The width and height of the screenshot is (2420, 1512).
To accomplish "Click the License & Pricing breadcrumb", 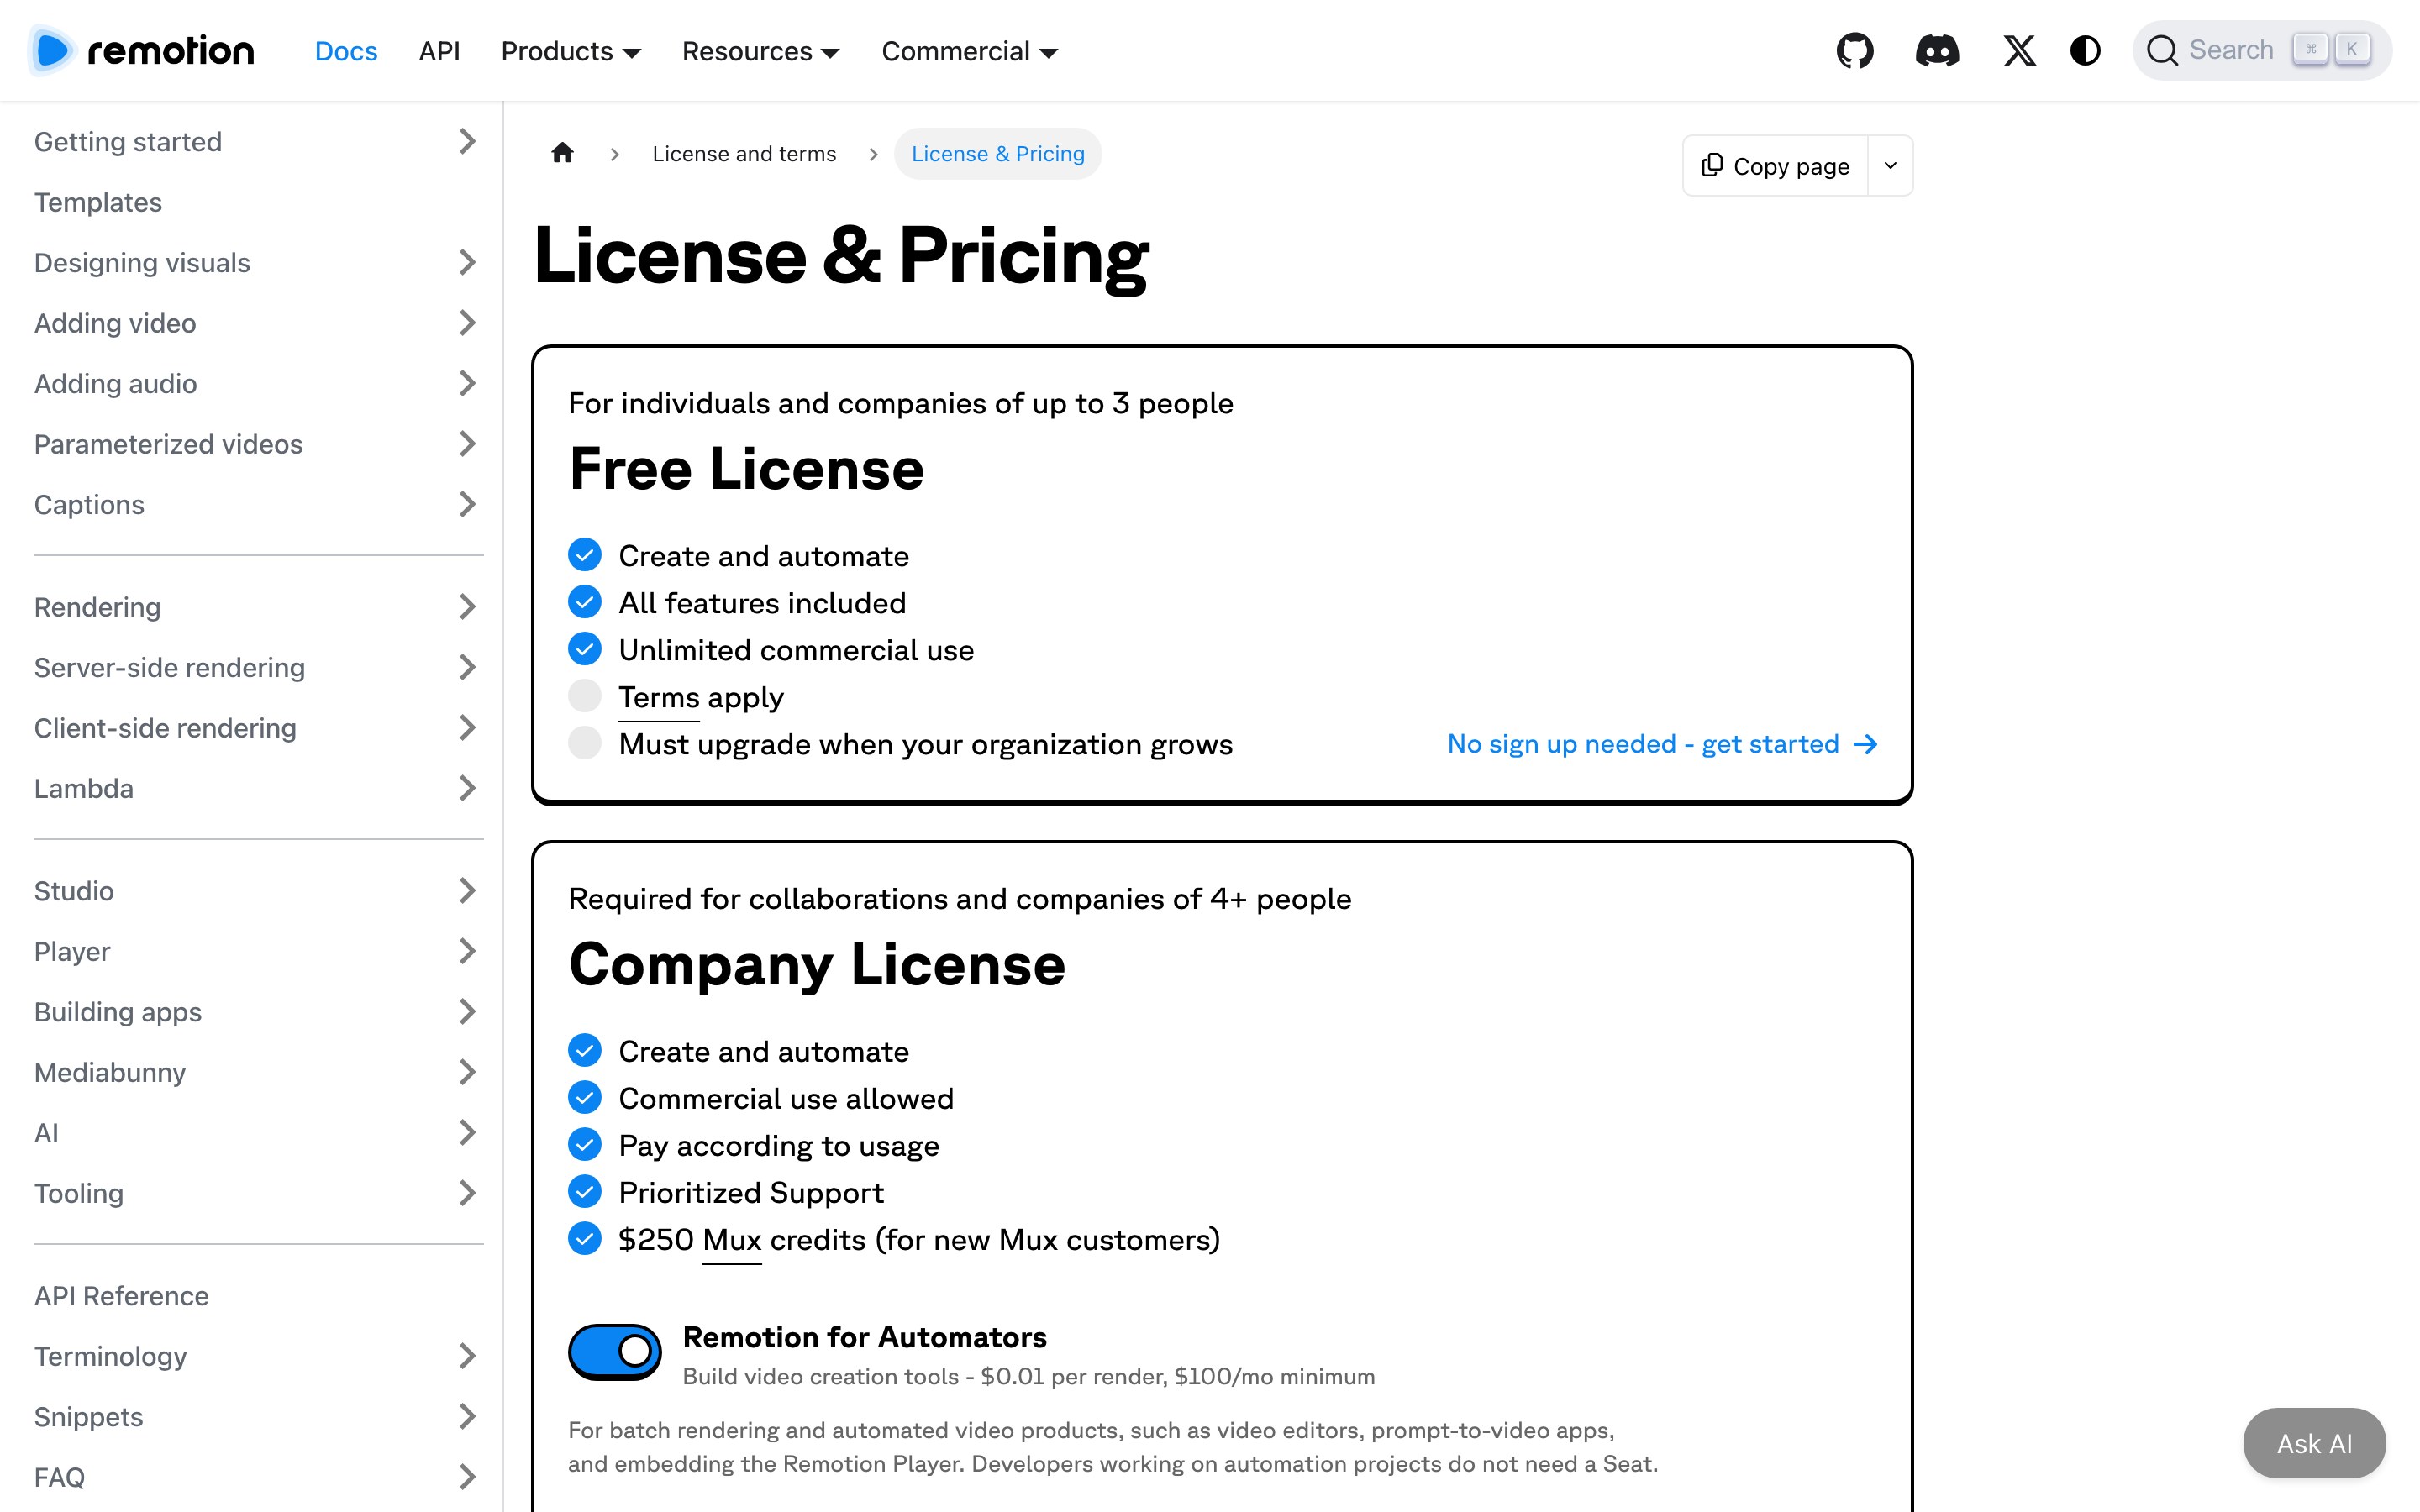I will pyautogui.click(x=997, y=154).
